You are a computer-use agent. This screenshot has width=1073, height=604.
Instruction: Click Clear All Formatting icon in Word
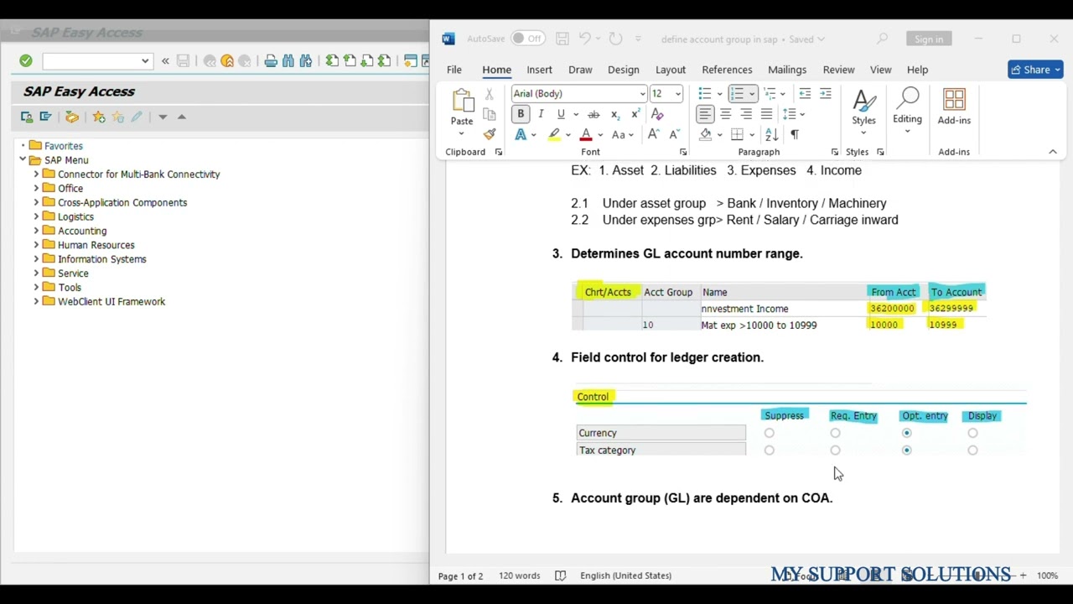(x=657, y=114)
